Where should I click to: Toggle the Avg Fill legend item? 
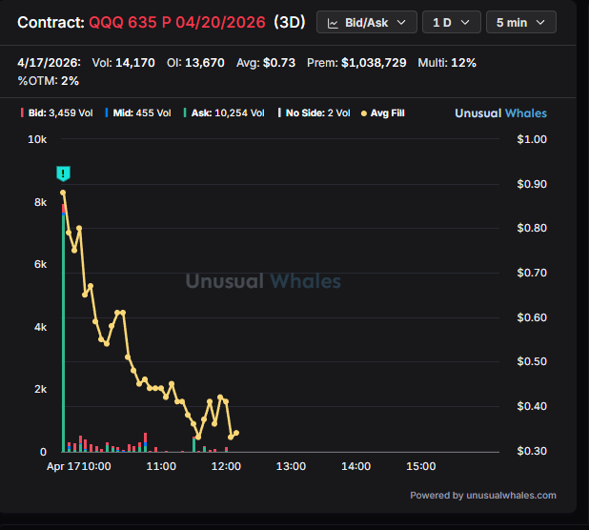[x=383, y=113]
